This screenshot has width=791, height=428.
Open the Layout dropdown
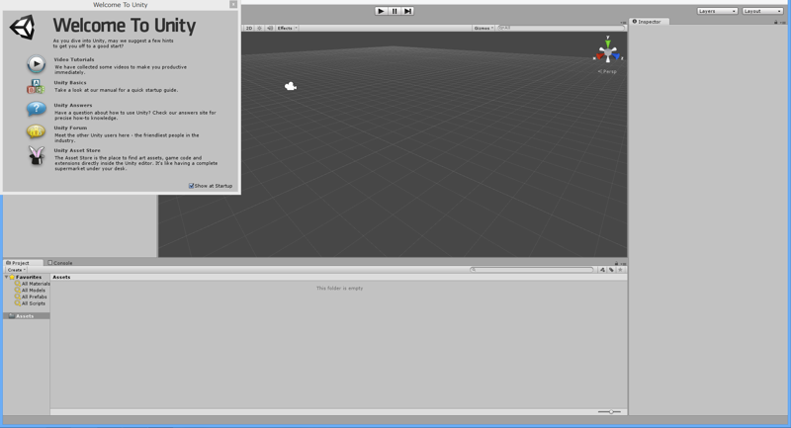(x=762, y=11)
